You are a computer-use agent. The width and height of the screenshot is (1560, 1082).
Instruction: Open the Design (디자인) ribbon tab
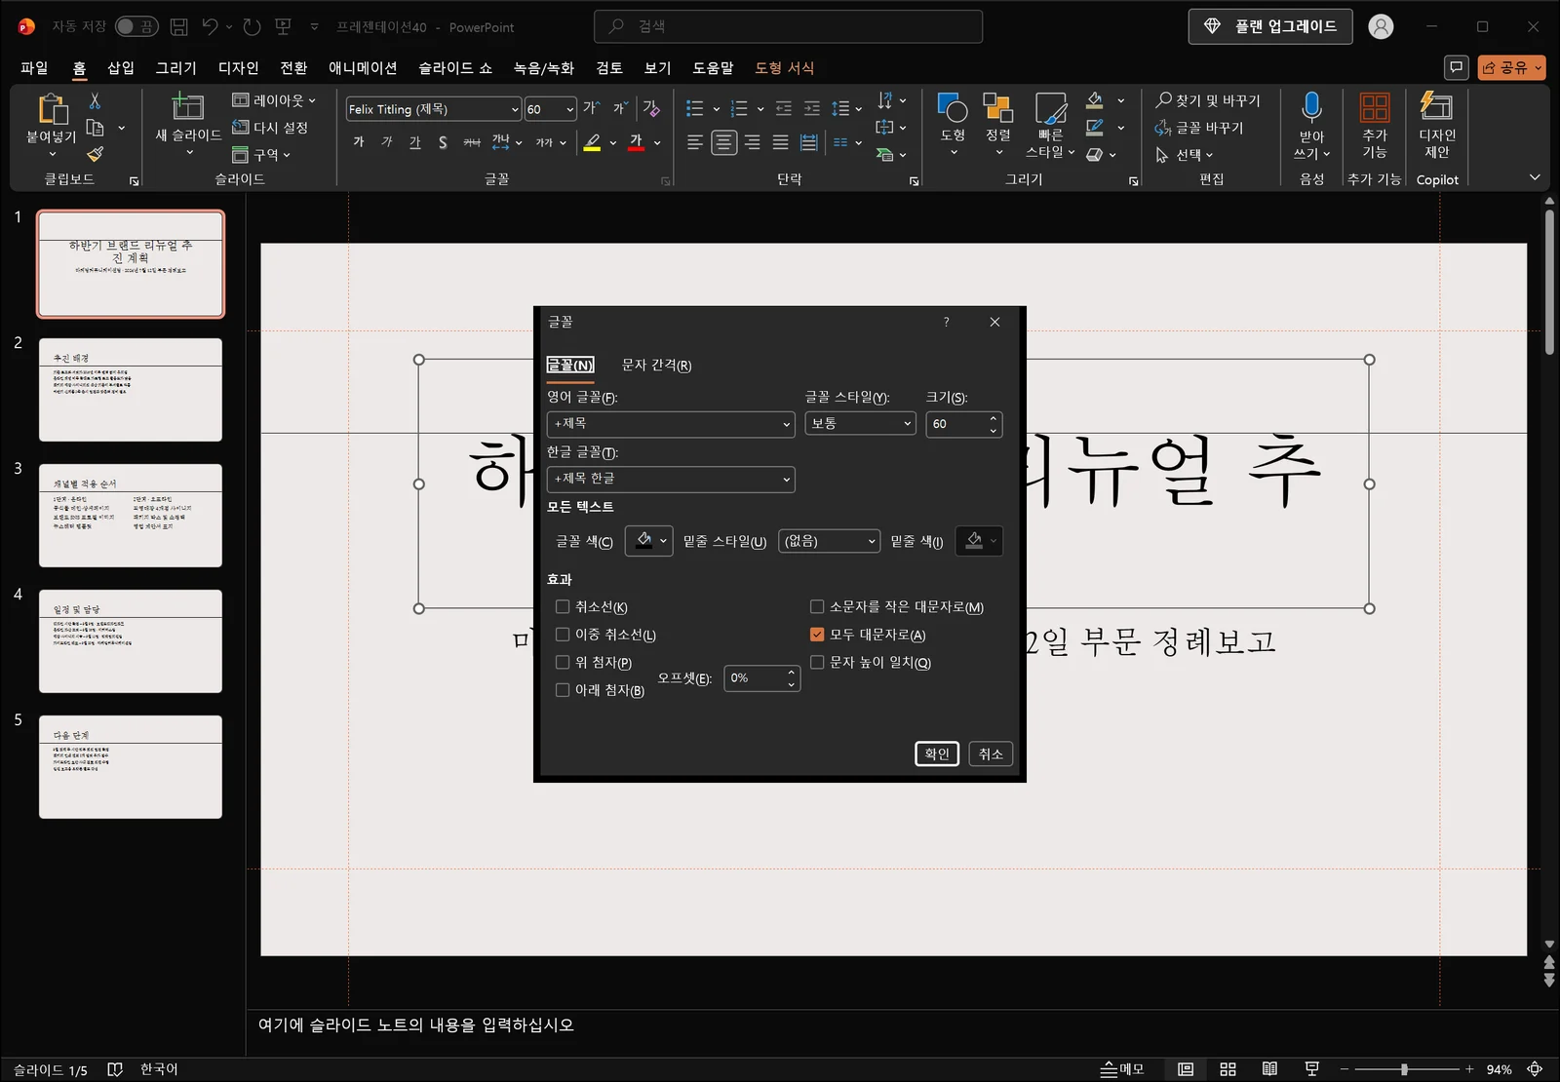[238, 67]
